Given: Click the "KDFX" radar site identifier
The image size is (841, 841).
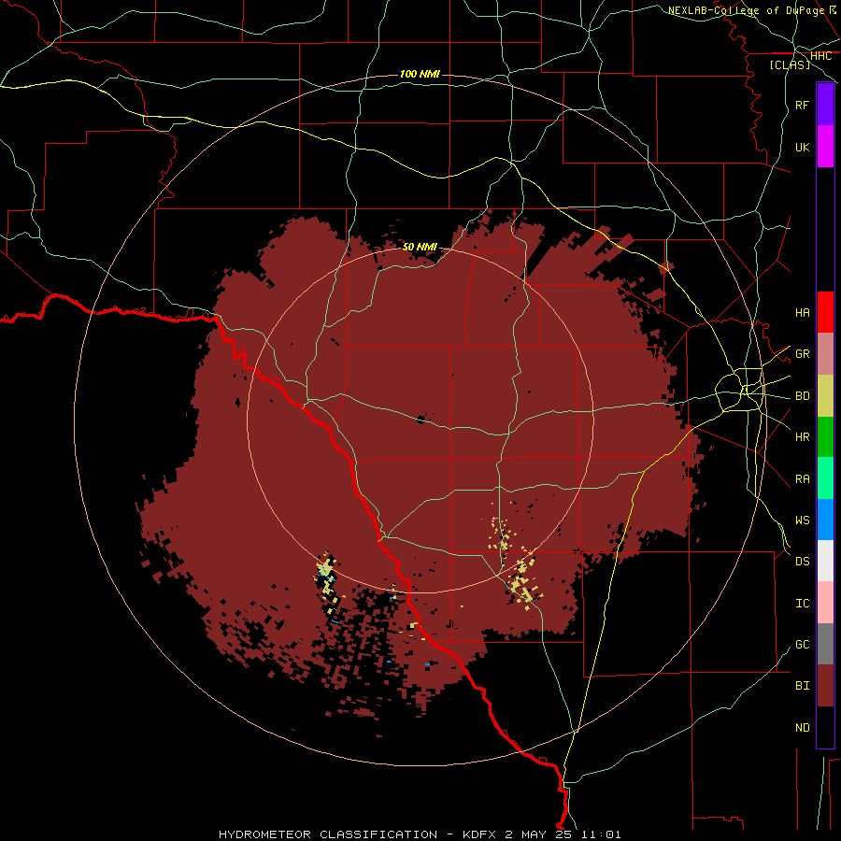Looking at the screenshot, I should click(479, 834).
